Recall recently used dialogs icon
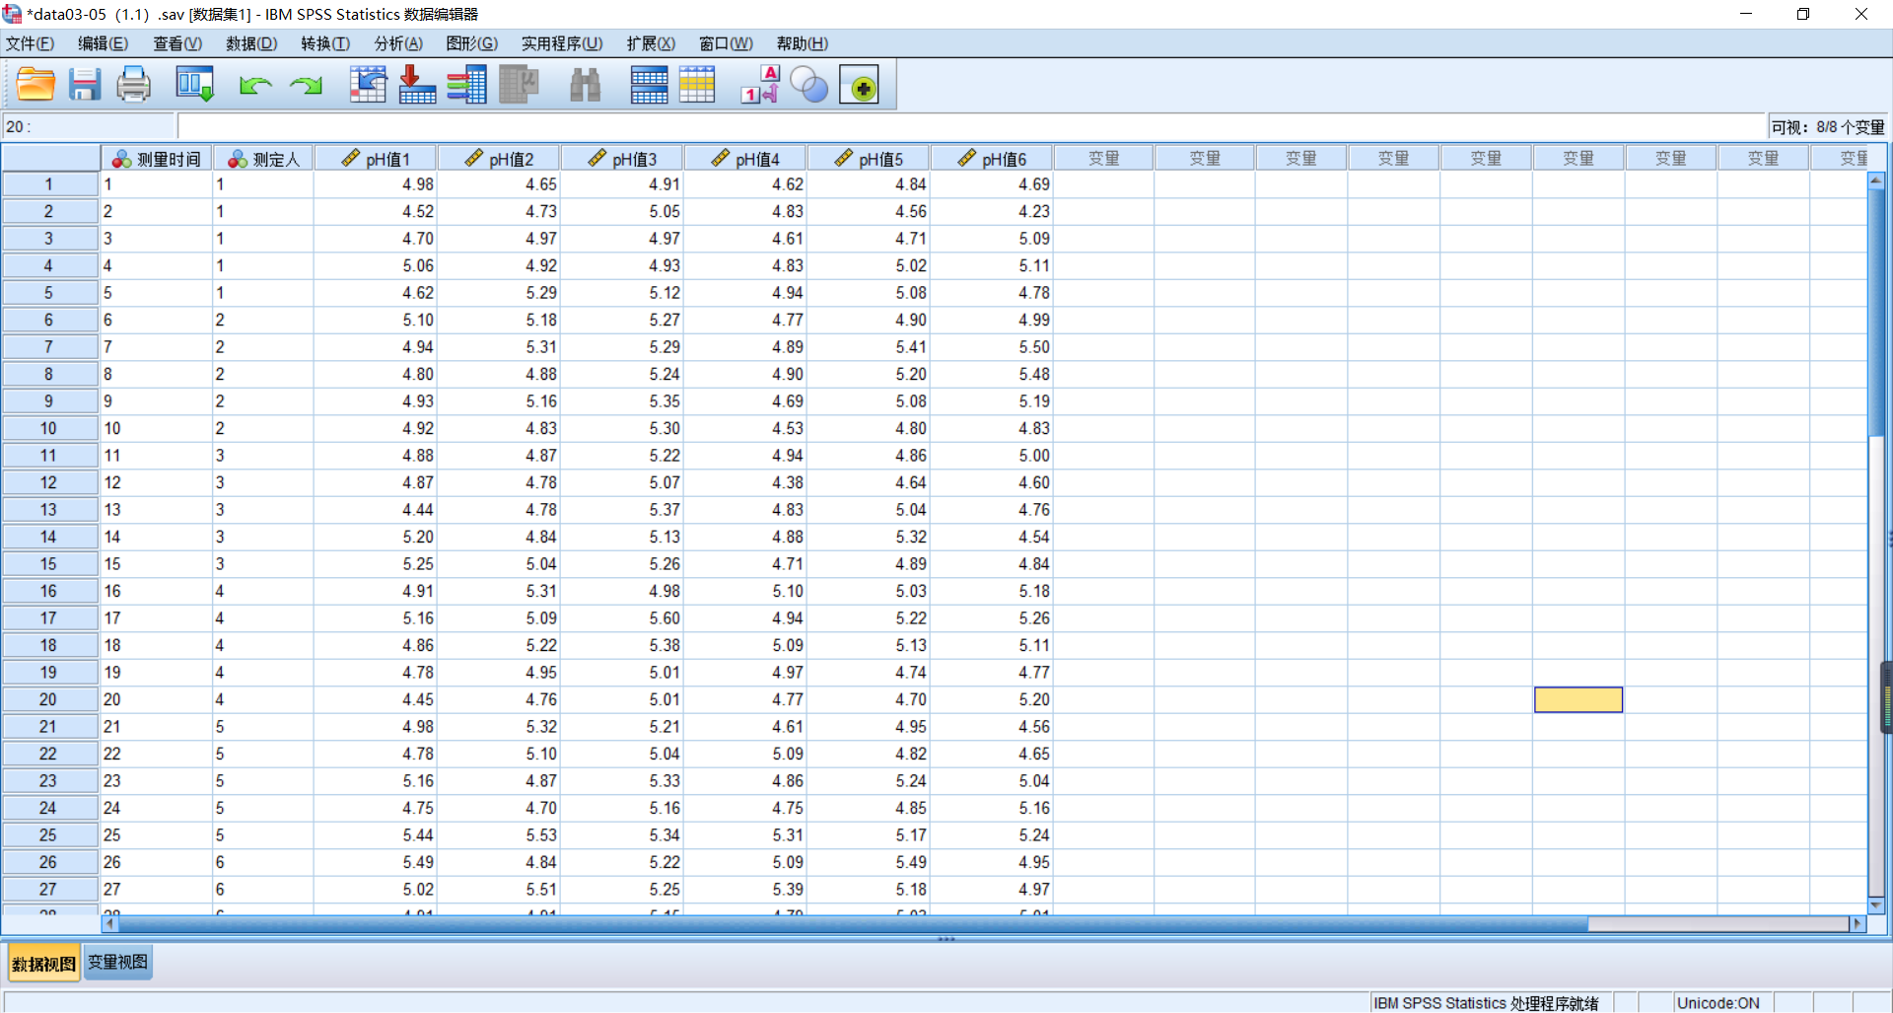 194,85
